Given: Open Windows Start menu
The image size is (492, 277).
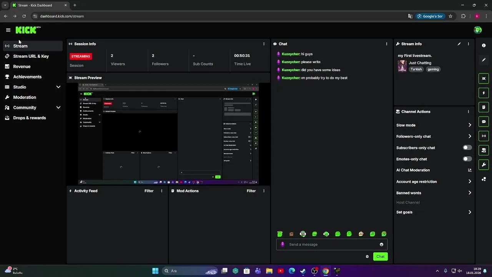Looking at the screenshot, I should 155,271.
